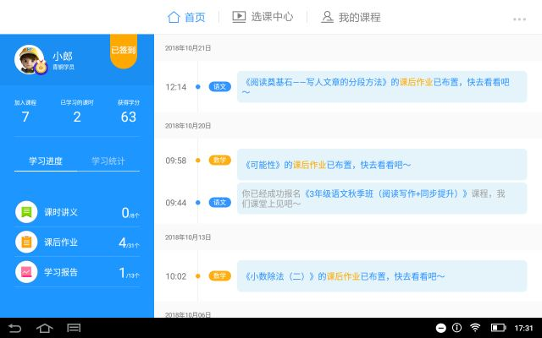Open the 学习报告 pink icon
This screenshot has height=338, width=542.
click(x=27, y=272)
